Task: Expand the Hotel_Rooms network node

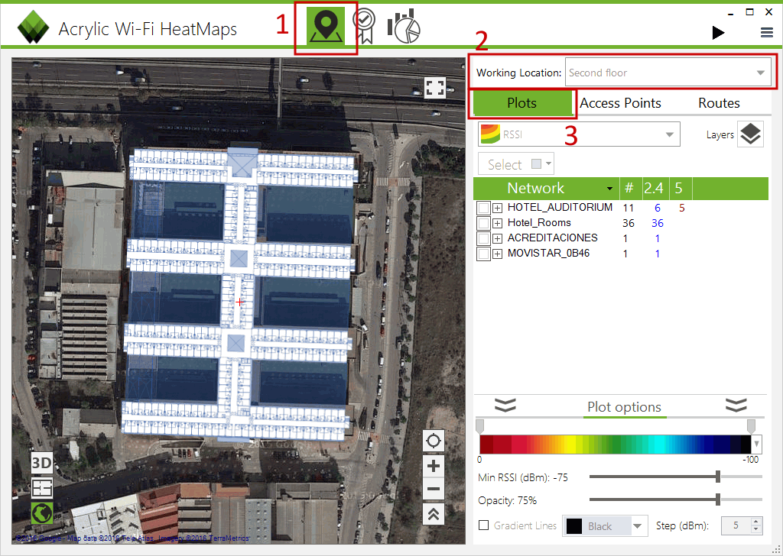Action: (497, 224)
